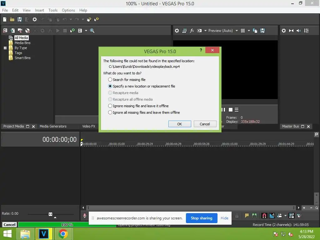320x240 pixels.
Task: Click the Record microphone icon
Action: tap(85, 216)
